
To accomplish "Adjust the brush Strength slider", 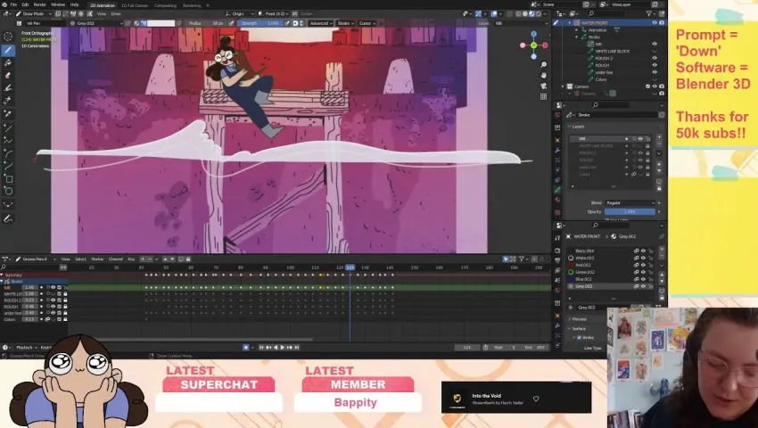I will (260, 23).
